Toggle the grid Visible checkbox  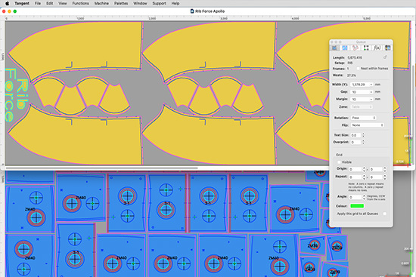pyautogui.click(x=339, y=162)
